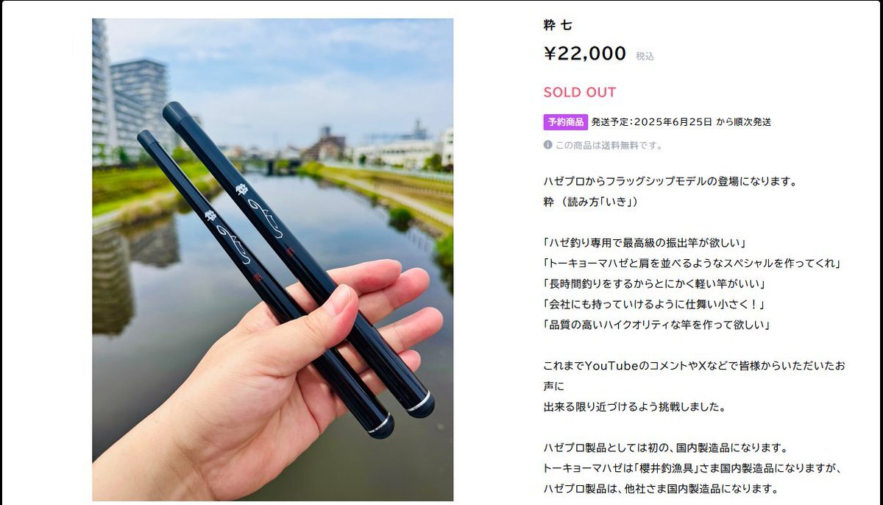Screen dimensions: 883x505
Task: Click the shipping date text 2025年6月25日
Action: (673, 122)
